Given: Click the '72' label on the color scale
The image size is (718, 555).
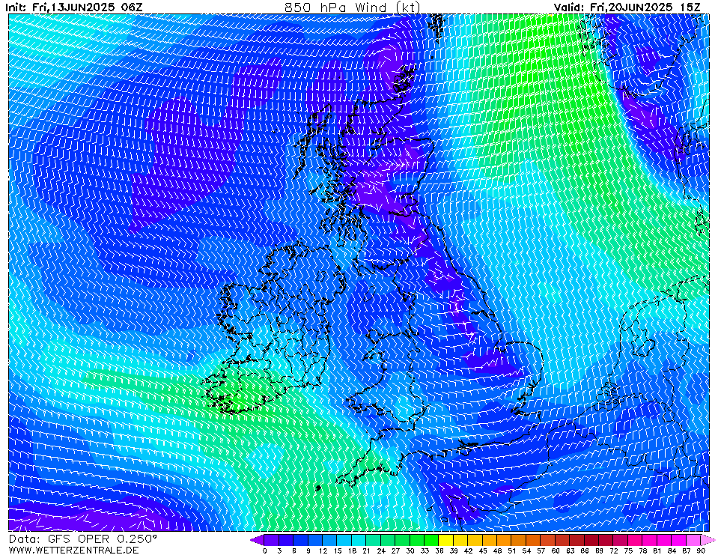Looking at the screenshot, I should tap(614, 551).
